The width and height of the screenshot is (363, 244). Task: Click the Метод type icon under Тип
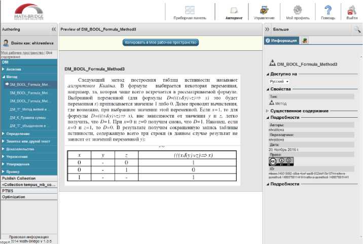coord(272,102)
